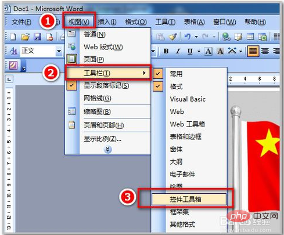Image resolution: width=284 pixels, height=235 pixels.
Task: Click the Styles and Formatting AA icon
Action: (13, 51)
